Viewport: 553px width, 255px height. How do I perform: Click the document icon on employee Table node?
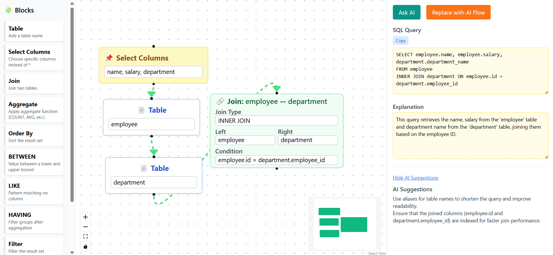(142, 110)
